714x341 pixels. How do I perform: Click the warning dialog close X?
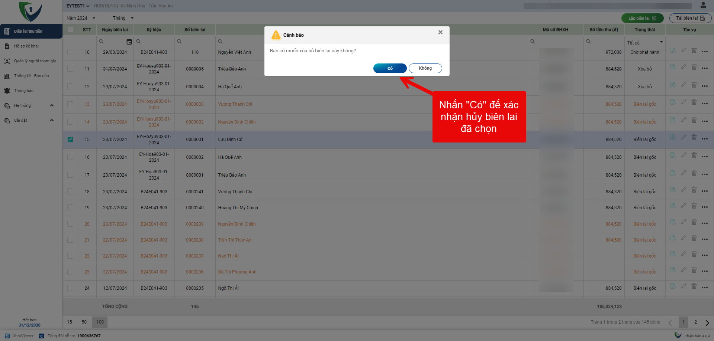tap(440, 33)
